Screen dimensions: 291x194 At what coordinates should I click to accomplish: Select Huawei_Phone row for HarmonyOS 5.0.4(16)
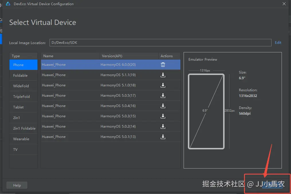[x=111, y=106]
